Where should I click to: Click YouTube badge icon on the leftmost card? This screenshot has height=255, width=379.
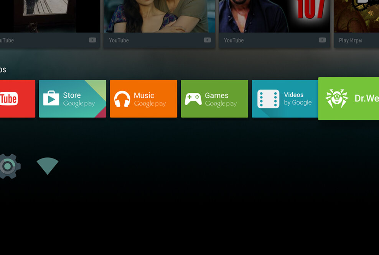click(x=92, y=40)
